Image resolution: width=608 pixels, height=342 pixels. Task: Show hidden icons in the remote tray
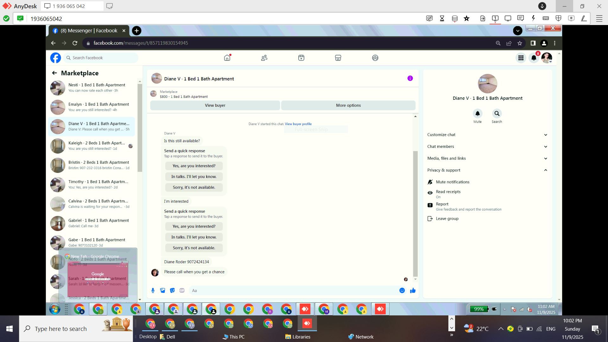[504, 309]
